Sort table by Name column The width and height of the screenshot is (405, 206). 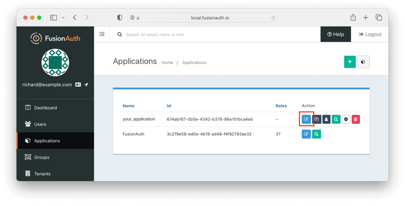point(128,106)
